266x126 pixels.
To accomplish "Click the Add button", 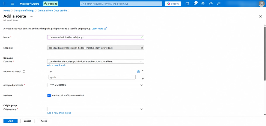I will coord(11,121).
